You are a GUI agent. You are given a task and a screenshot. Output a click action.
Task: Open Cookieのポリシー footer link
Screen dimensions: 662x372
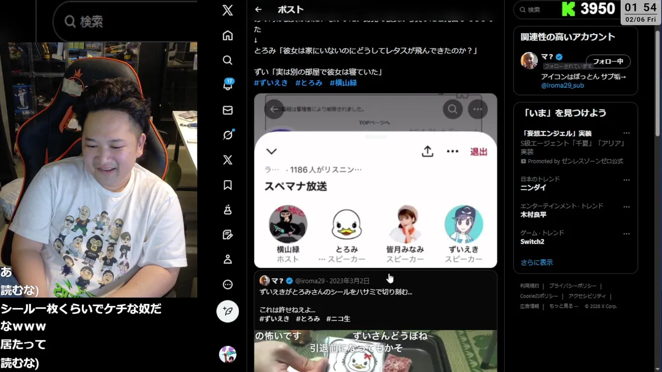click(539, 296)
